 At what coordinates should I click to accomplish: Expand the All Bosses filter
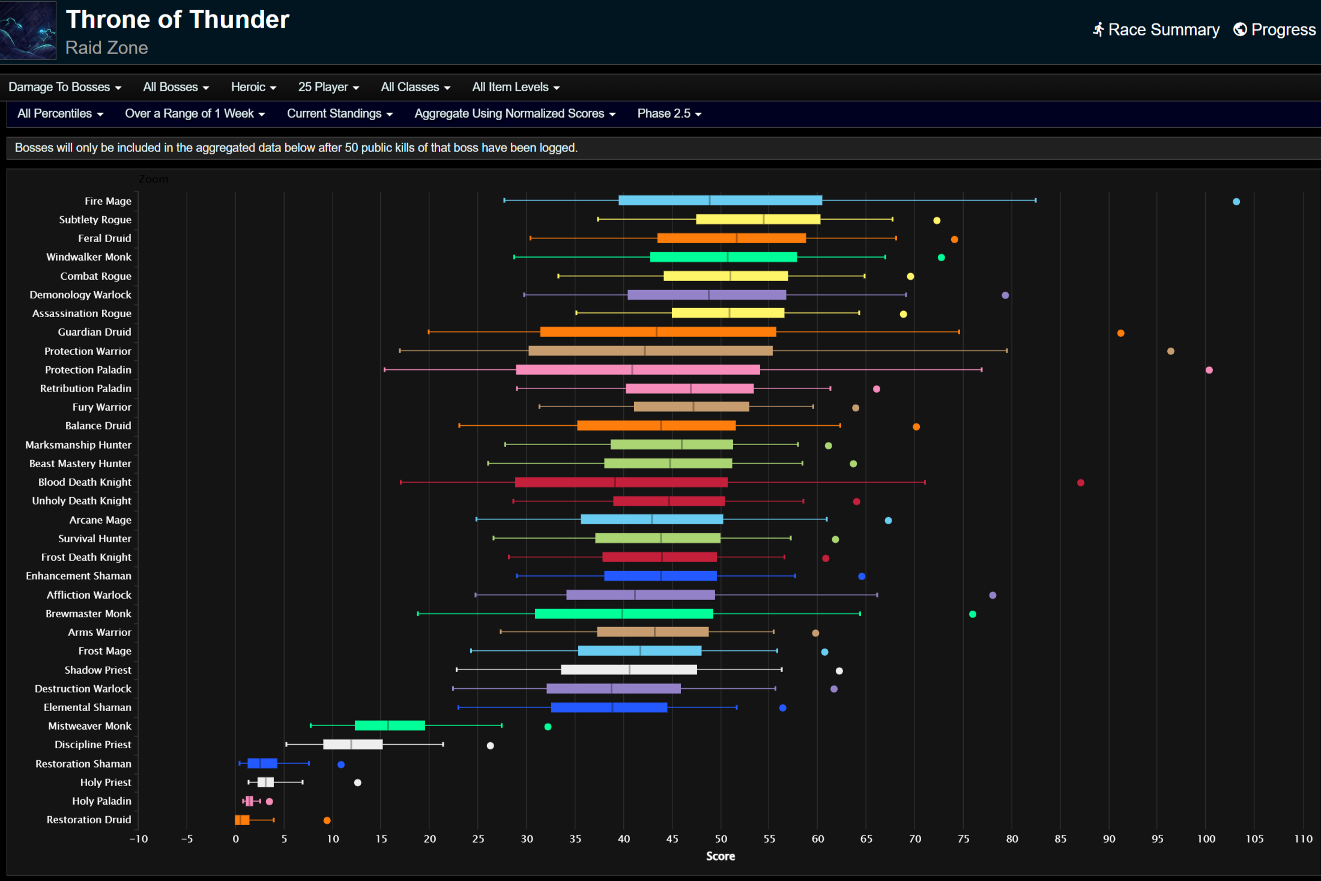[x=176, y=87]
